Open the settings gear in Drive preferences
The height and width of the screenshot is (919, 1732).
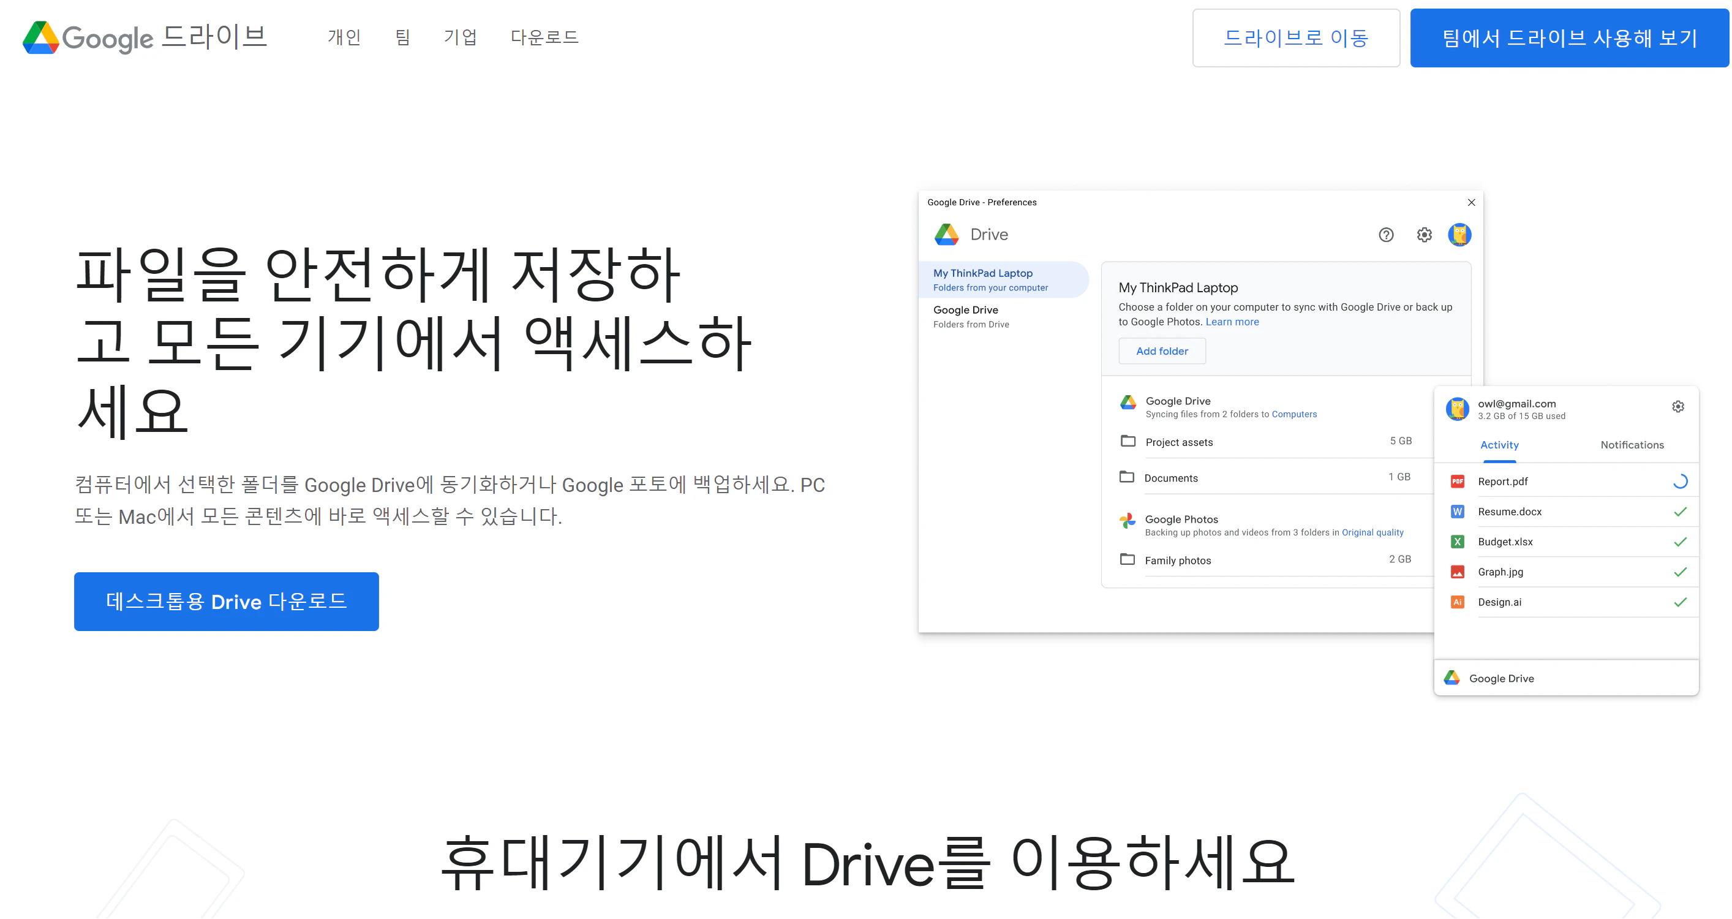pyautogui.click(x=1423, y=235)
